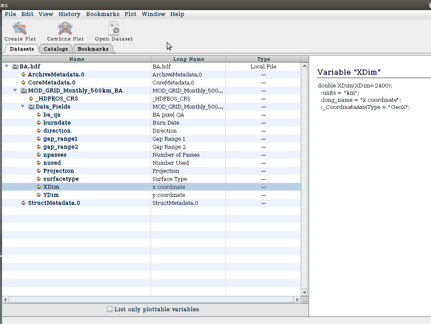Screen dimensions: 431x324
Task: Click the horizontal scrollbar right arrow
Action: pos(297,299)
